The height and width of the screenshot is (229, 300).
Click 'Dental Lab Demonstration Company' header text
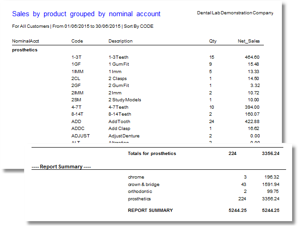point(235,13)
